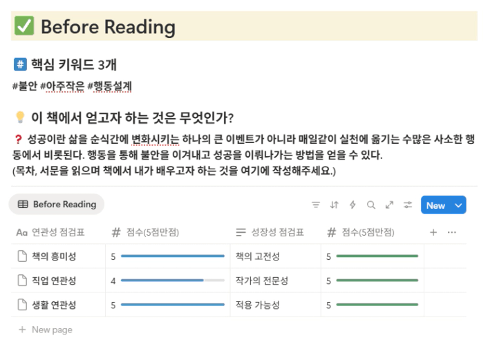Click the sort arrows icon
This screenshot has width=488, height=340.
[x=335, y=205]
